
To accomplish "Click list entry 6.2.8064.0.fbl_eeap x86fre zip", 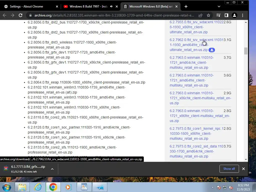I will [x=86, y=82].
